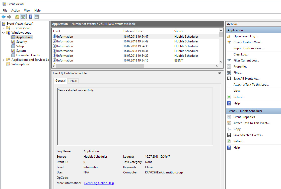Viewport: 281px width, 189px height.
Task: Open the Event Log Online Help link
Action: 99,183
